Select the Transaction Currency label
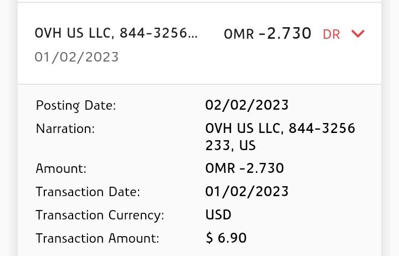Viewport: 399px width, 256px height. 100,215
